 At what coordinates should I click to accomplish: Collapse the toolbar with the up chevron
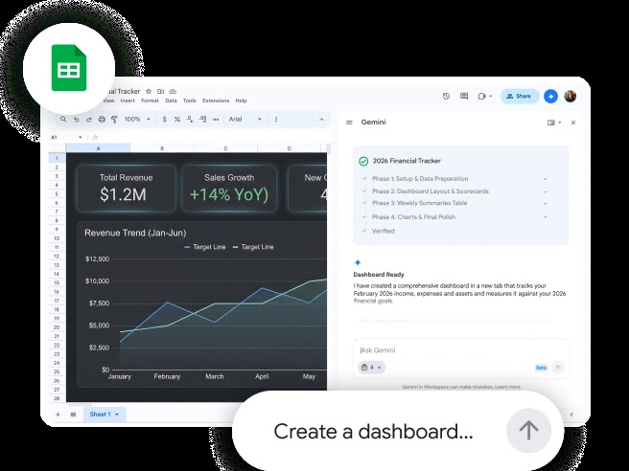click(322, 120)
